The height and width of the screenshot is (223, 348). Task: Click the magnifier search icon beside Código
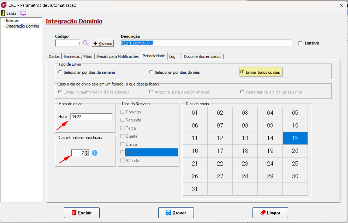pos(86,43)
